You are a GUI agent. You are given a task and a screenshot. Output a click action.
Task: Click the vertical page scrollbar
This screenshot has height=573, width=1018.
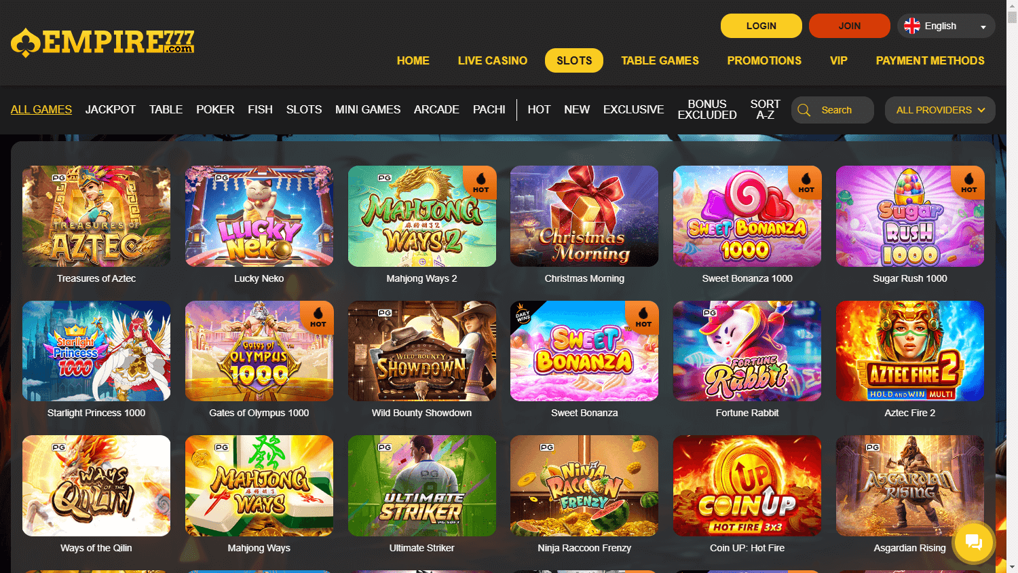[1012, 286]
